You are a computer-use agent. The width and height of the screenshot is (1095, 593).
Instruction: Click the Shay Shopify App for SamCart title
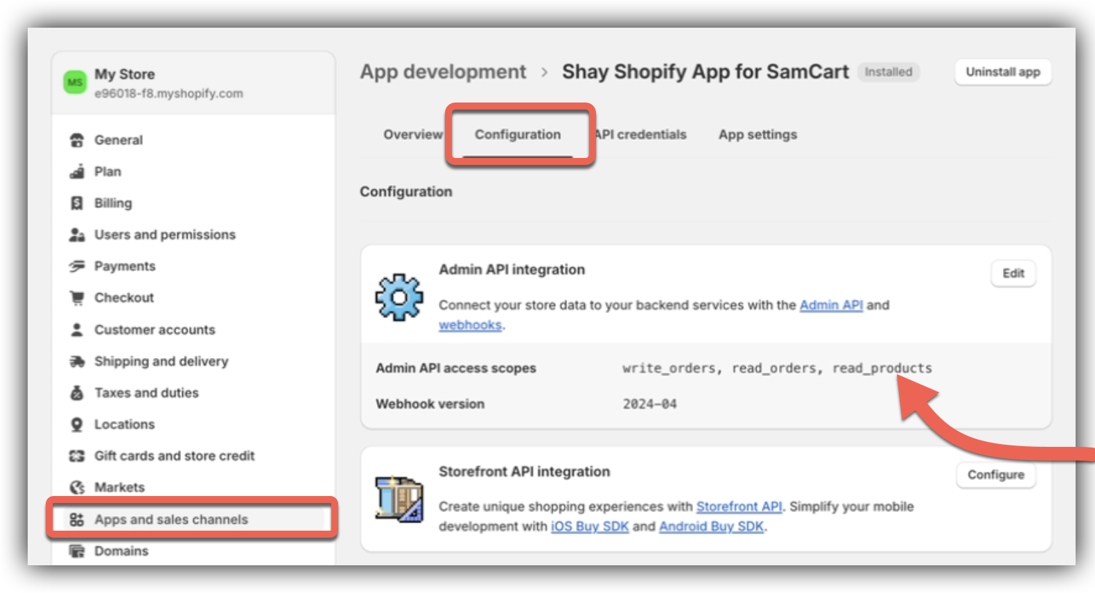tap(705, 71)
